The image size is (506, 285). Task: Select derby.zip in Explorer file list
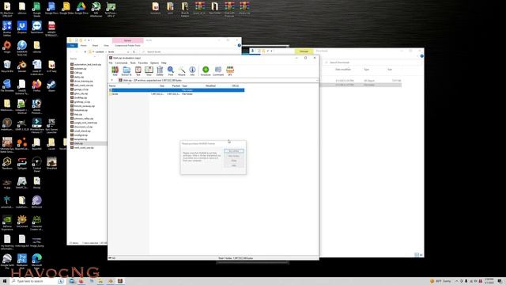(77, 77)
